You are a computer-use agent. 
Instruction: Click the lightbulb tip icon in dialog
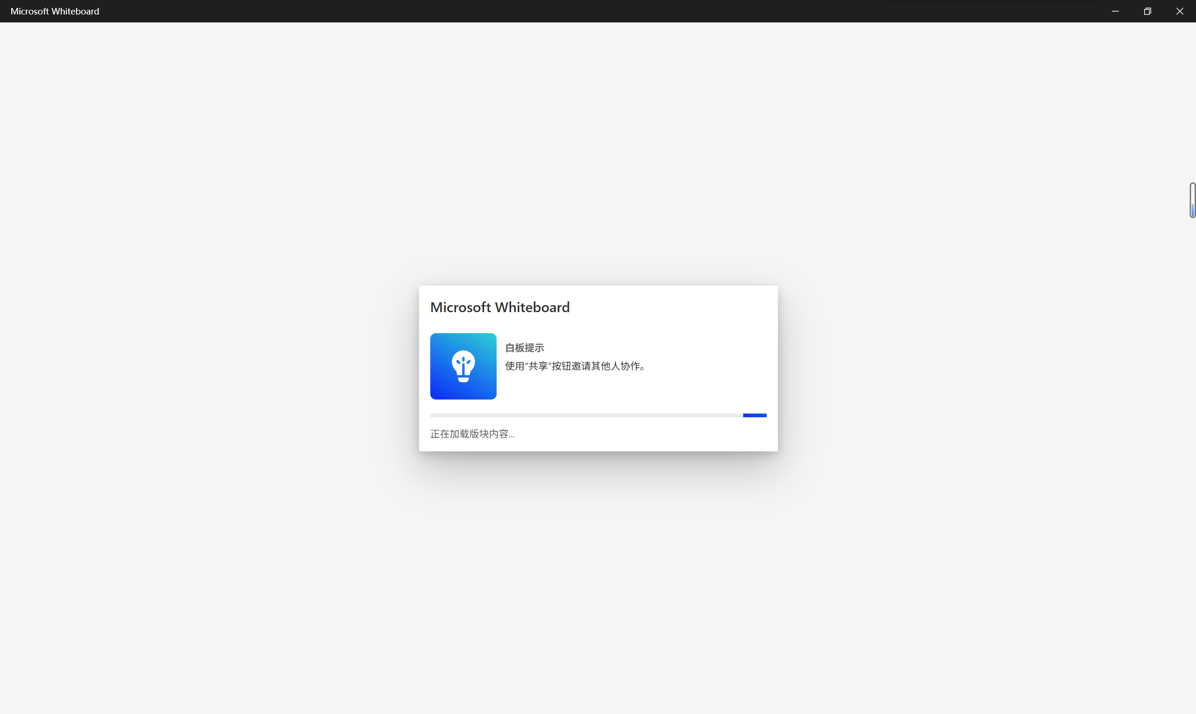[x=463, y=366]
